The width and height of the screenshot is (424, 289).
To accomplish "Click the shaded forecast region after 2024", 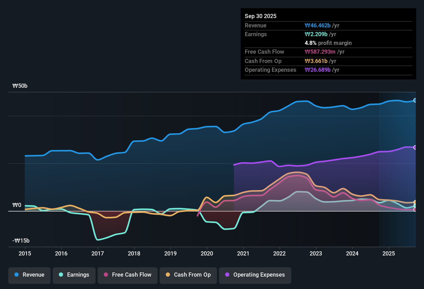I will pos(398,155).
